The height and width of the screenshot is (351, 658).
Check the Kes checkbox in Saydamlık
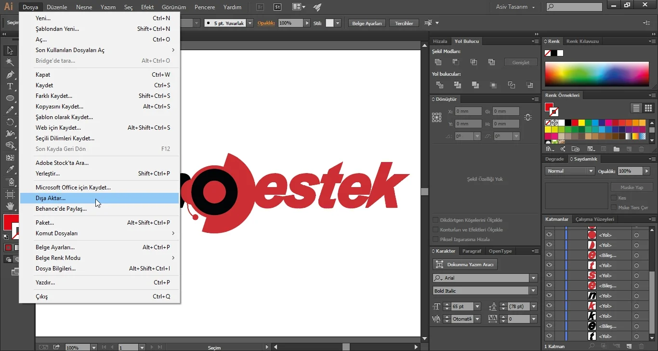614,198
